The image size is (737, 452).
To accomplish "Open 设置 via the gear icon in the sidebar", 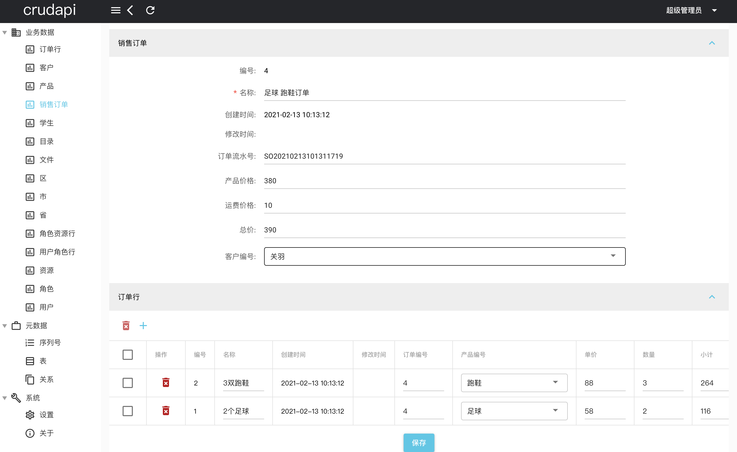I will click(x=30, y=415).
